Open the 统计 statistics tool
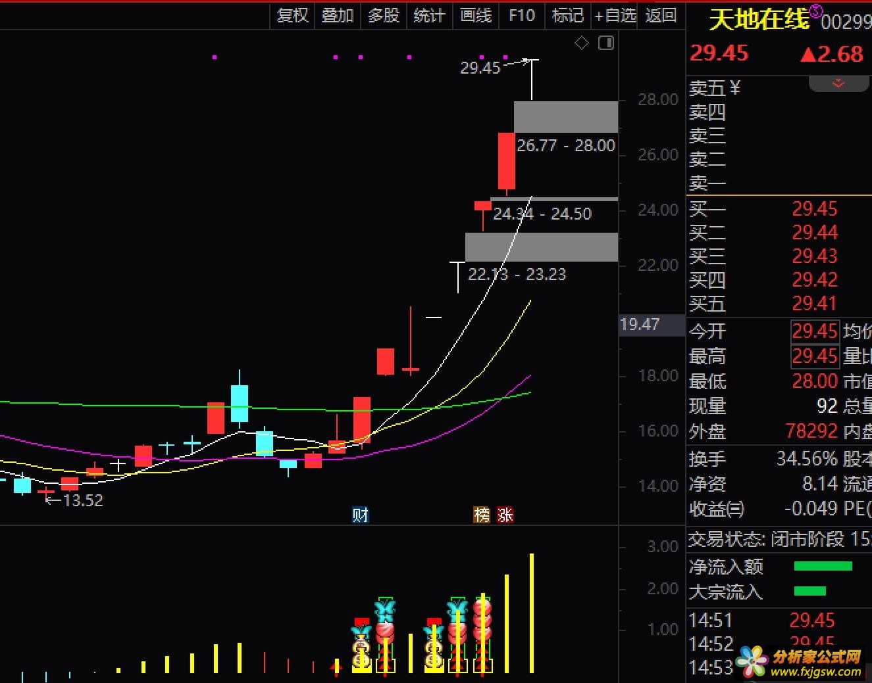 (x=429, y=15)
